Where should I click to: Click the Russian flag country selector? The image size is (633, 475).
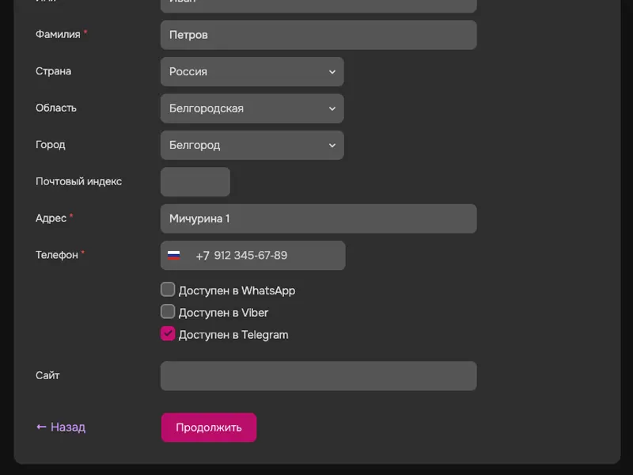tap(174, 256)
